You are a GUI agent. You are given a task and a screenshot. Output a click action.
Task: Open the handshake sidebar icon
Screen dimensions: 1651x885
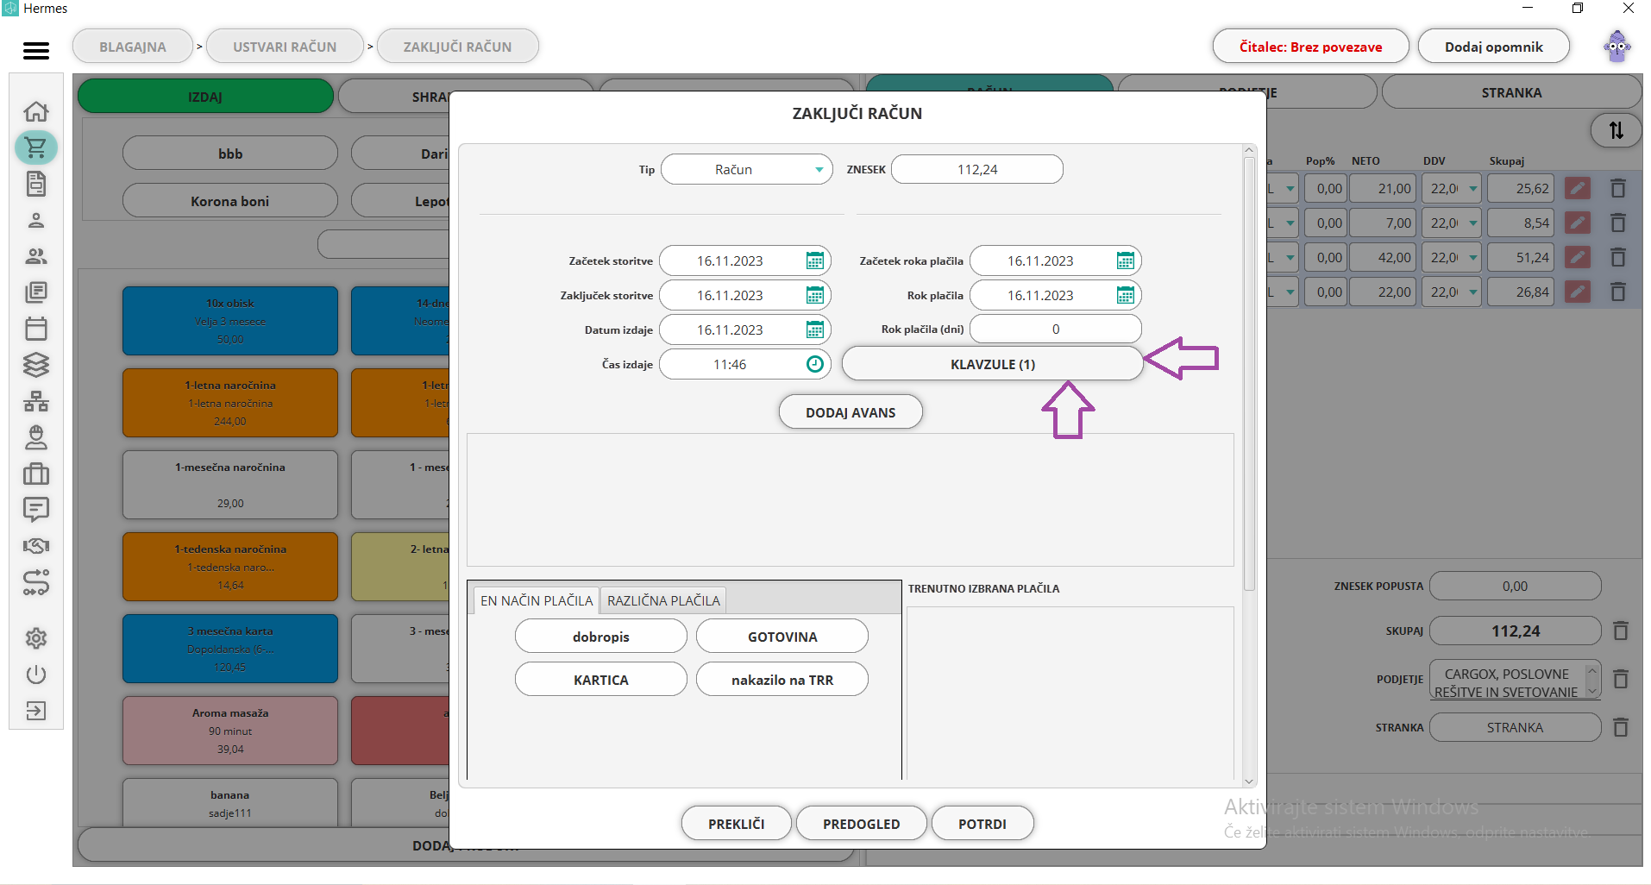tap(36, 546)
